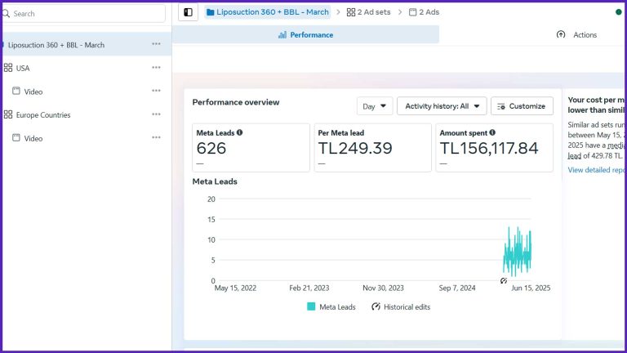Viewport: 627px width, 353px height.
Task: Click the May 15, 2022 axis label
Action: point(235,288)
